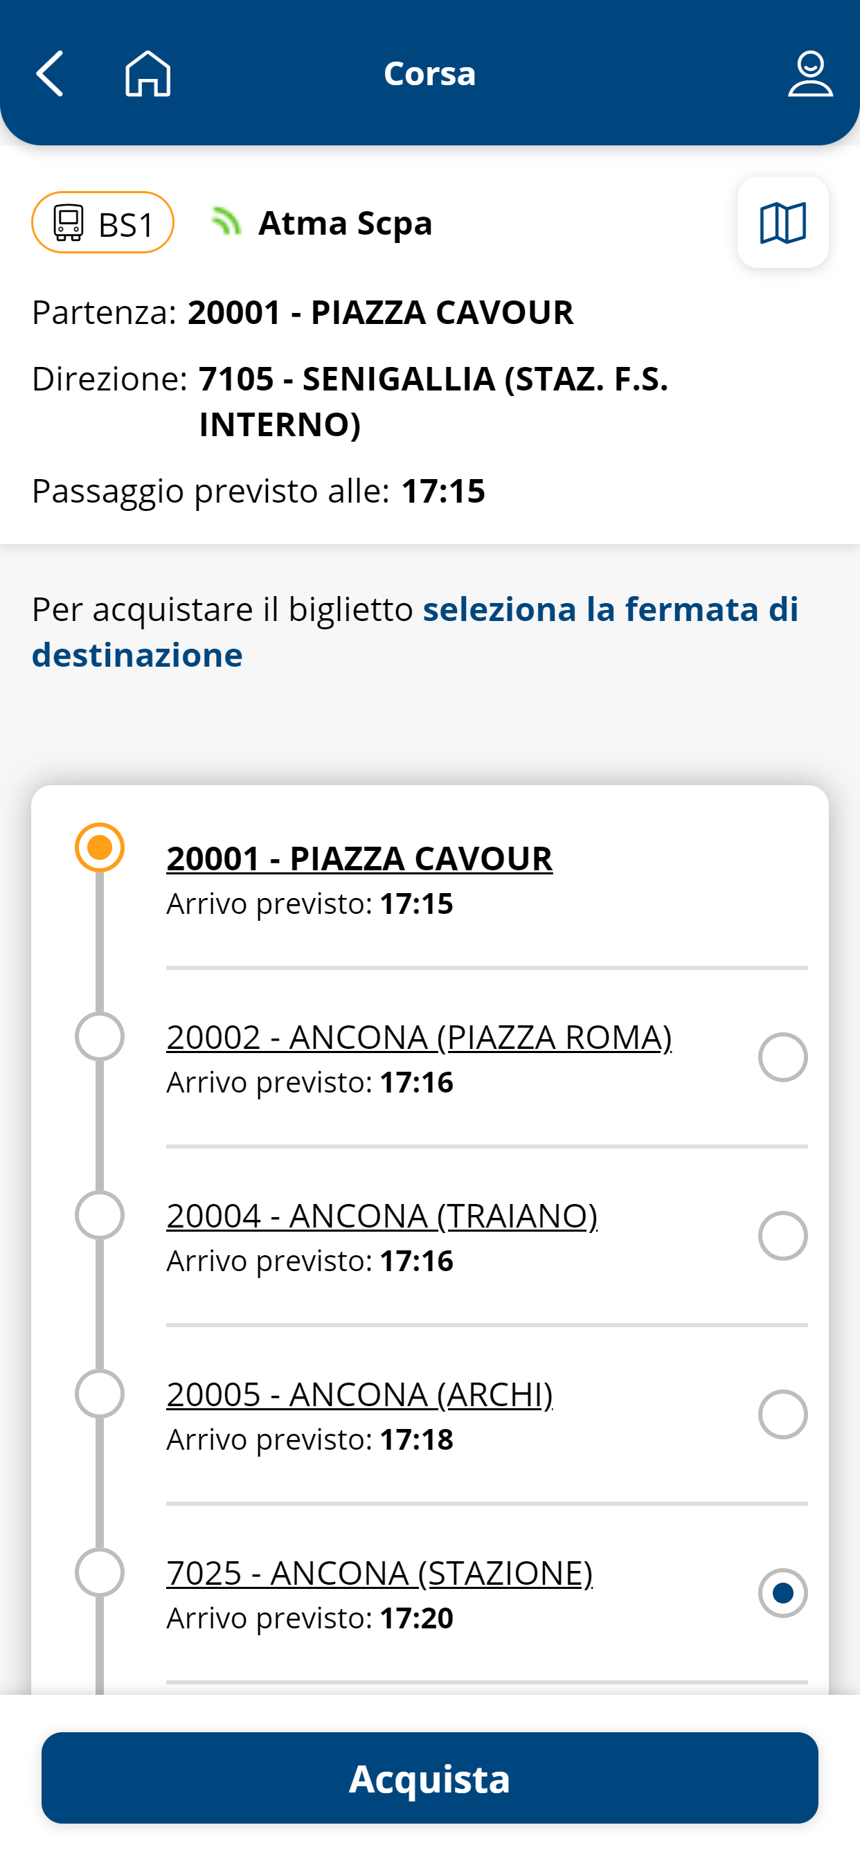Tap the Atma Scpa operator name
The height and width of the screenshot is (1861, 860).
(x=346, y=222)
